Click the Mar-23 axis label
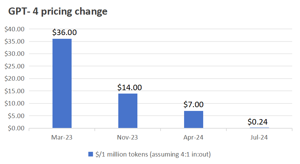Image resolution: width=300 pixels, height=164 pixels. 62,137
